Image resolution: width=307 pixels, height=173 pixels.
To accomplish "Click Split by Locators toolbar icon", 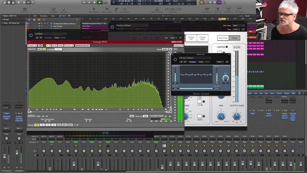I will [107, 9].
